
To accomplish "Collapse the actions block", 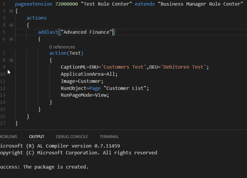I will click(x=11, y=25).
